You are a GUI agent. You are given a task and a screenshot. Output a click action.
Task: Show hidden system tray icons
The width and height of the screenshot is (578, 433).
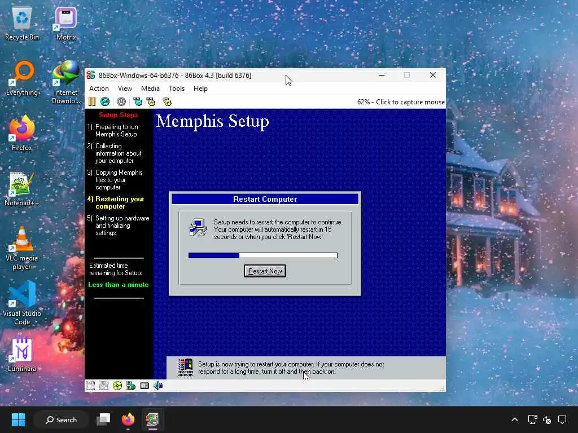pos(515,419)
